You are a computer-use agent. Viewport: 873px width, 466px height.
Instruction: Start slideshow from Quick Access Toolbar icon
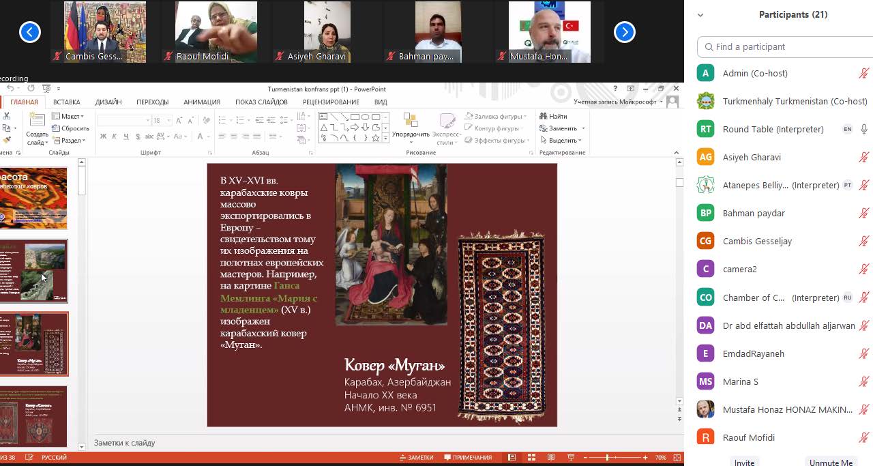[x=46, y=89]
